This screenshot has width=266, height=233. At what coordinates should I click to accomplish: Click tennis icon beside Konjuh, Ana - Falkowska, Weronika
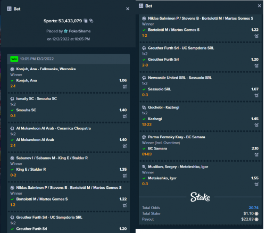[x=12, y=69]
